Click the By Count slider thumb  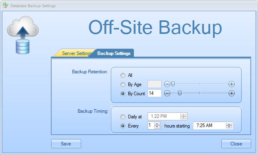180,93
